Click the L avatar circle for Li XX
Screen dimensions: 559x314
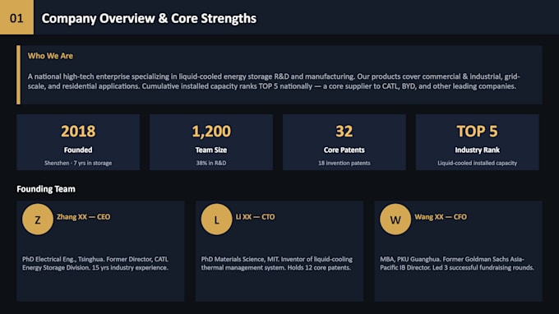pos(216,219)
